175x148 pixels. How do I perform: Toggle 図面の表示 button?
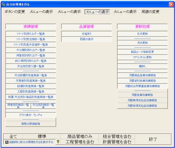coord(86,39)
